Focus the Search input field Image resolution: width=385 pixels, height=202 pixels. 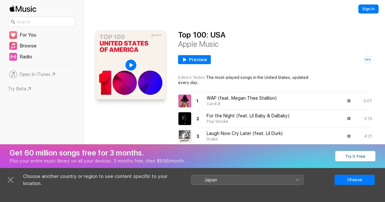[x=42, y=22]
